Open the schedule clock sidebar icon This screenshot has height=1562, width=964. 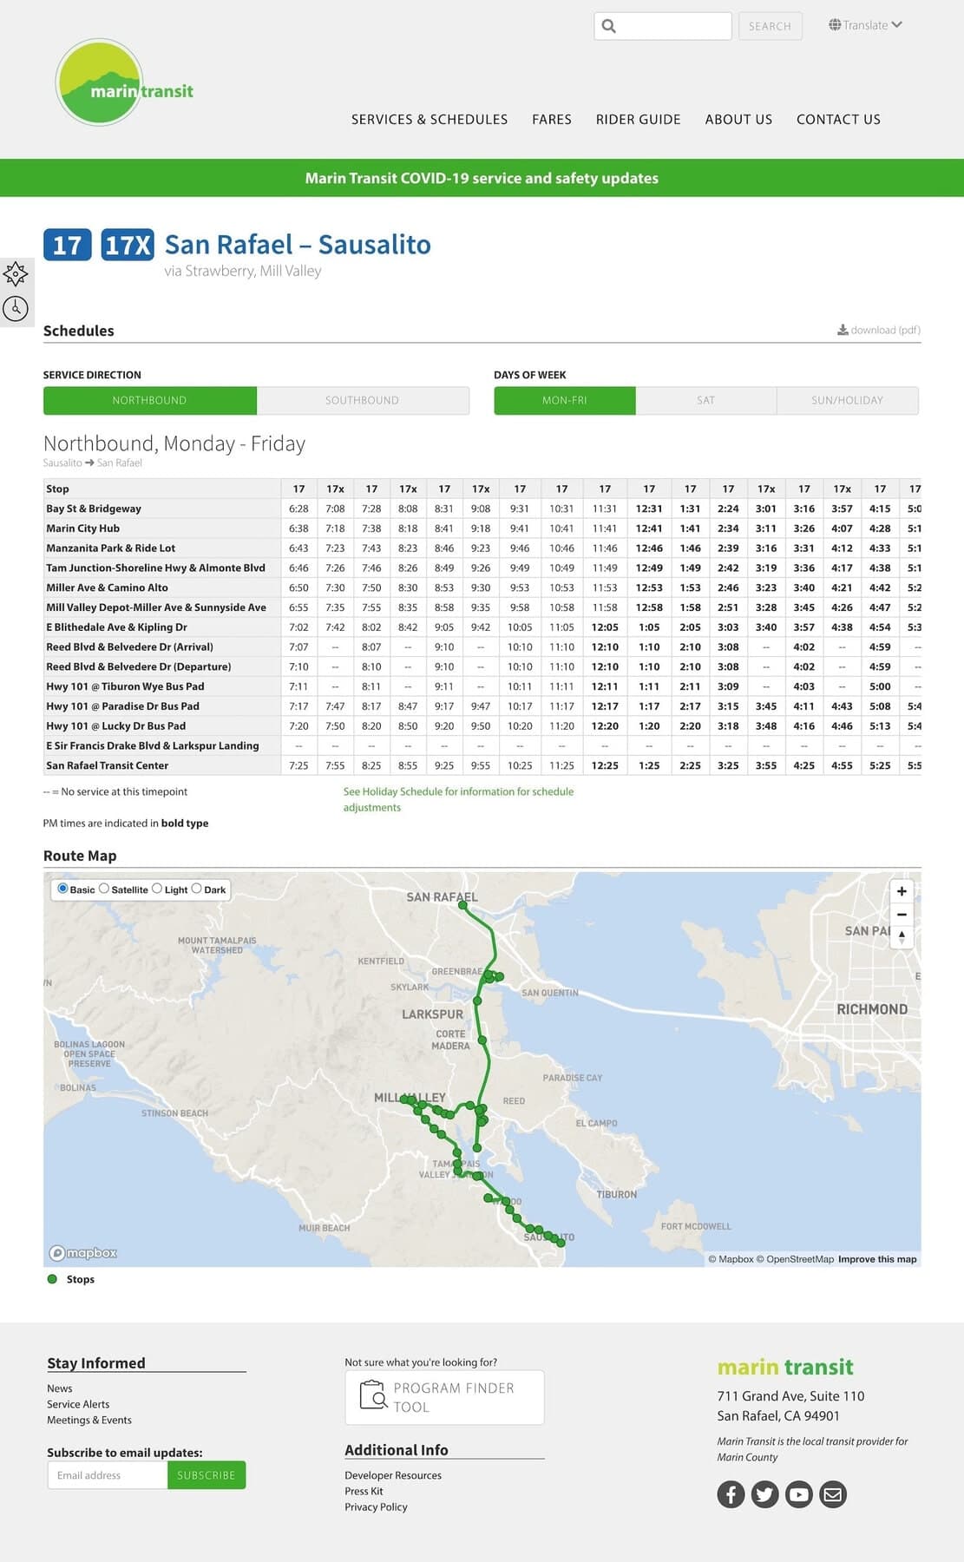coord(16,308)
